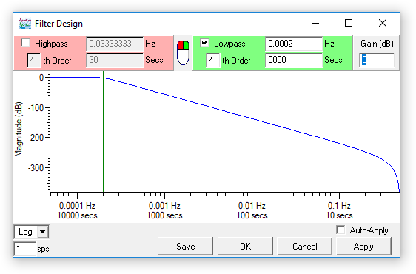Toggle the Auto-Apply checkbox
This screenshot has height=274, width=416.
pyautogui.click(x=340, y=230)
